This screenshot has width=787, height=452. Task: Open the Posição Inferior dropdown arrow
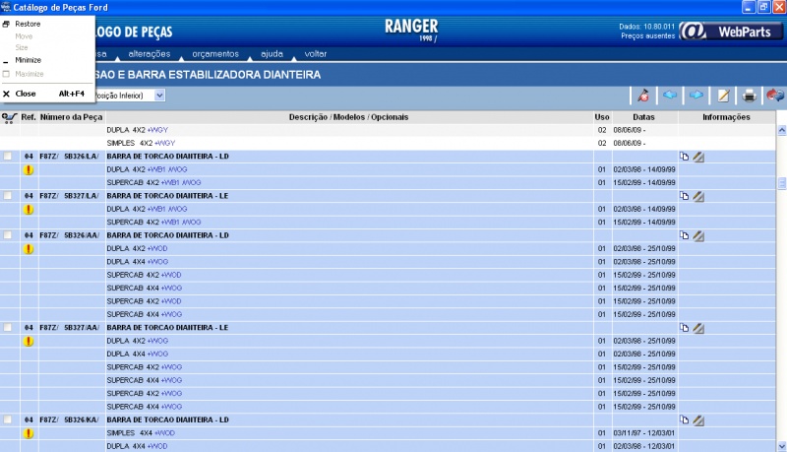(x=159, y=96)
